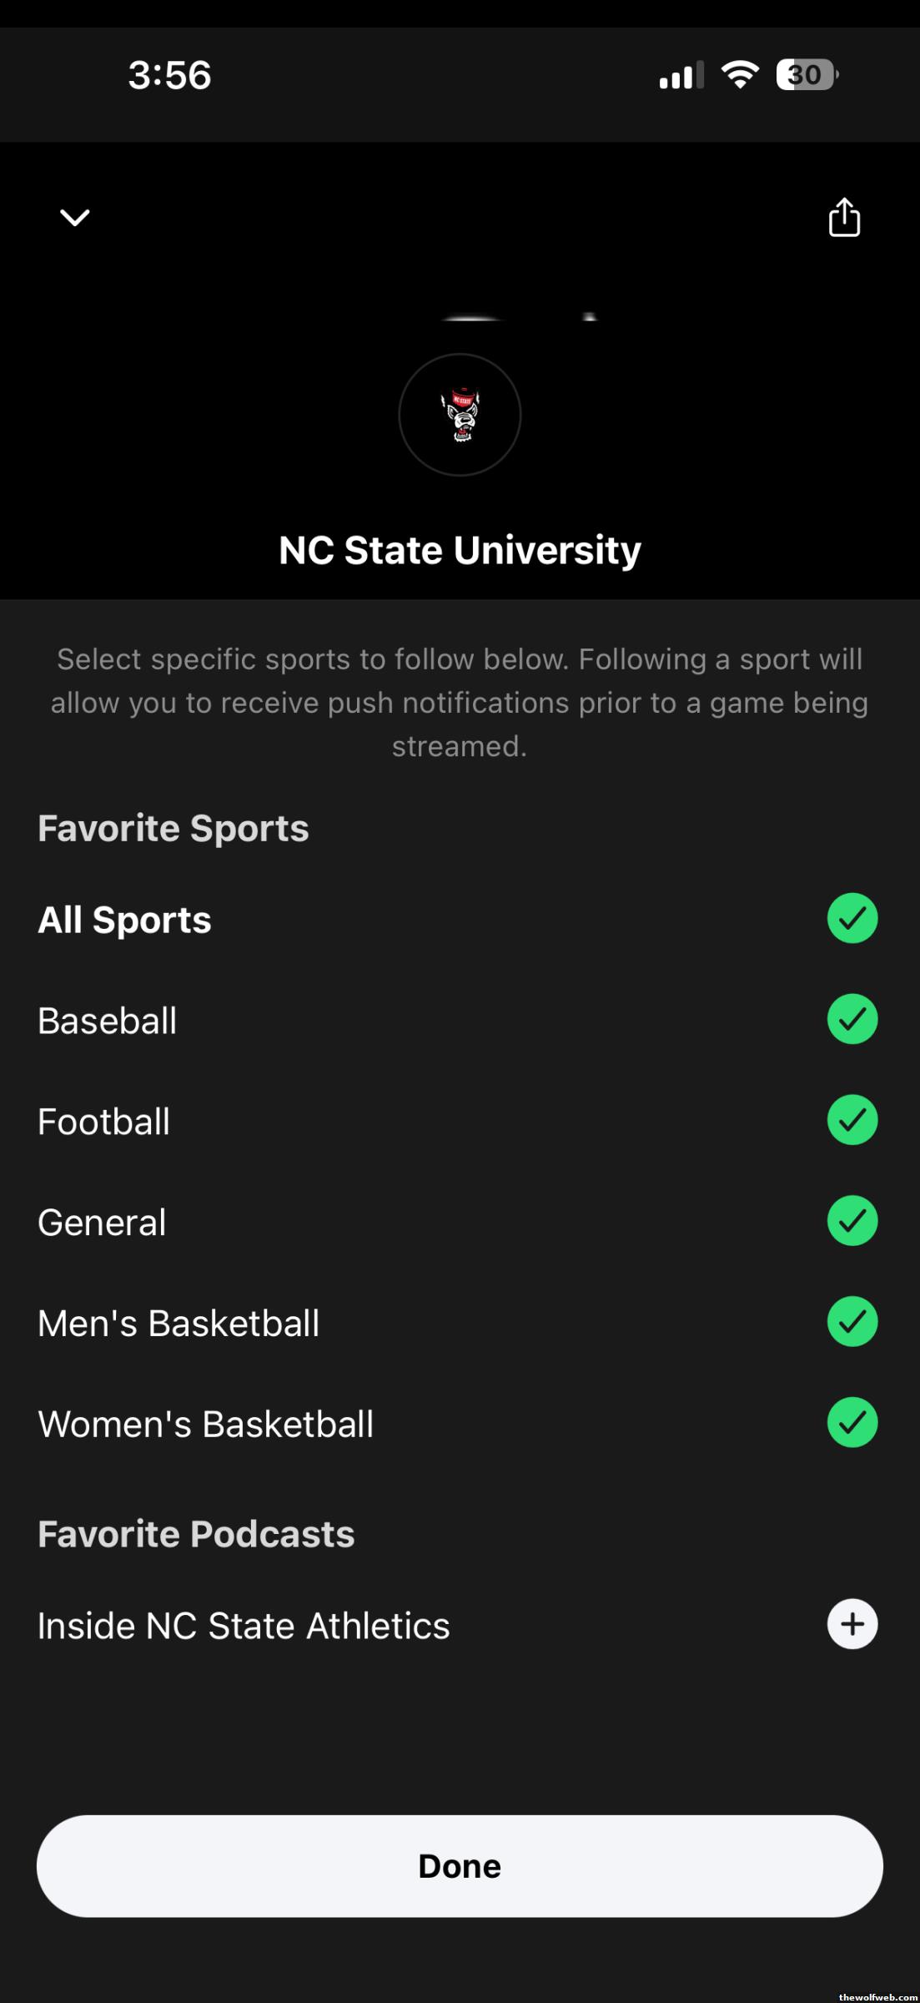Tap the NC State wolf logo

[x=460, y=415]
